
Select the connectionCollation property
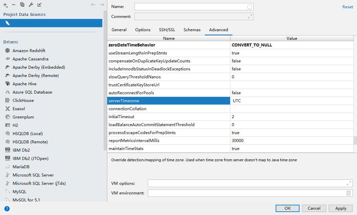pos(169,109)
